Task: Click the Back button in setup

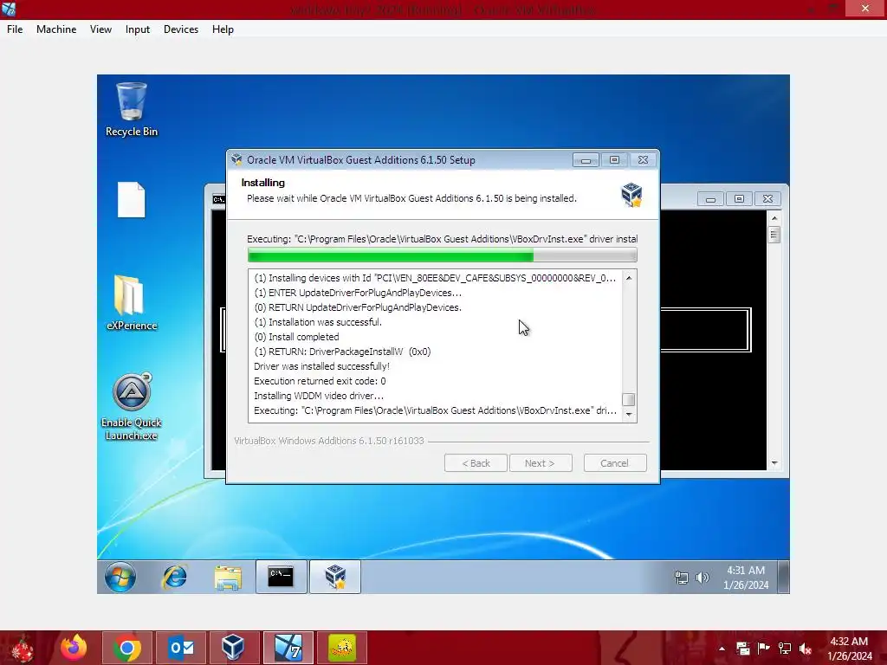Action: coord(476,463)
